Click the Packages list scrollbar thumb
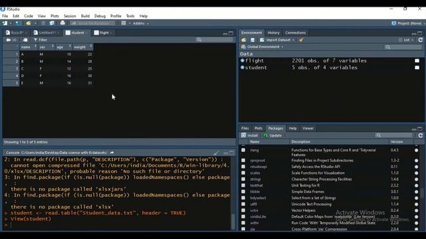 (421, 193)
